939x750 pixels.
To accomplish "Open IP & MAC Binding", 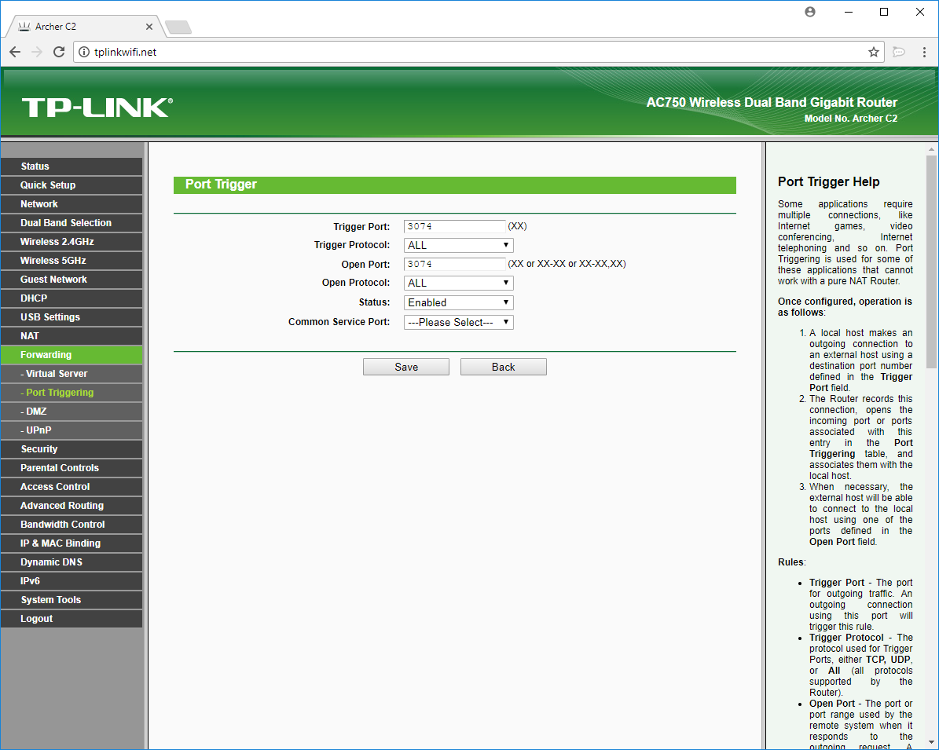I will click(72, 543).
